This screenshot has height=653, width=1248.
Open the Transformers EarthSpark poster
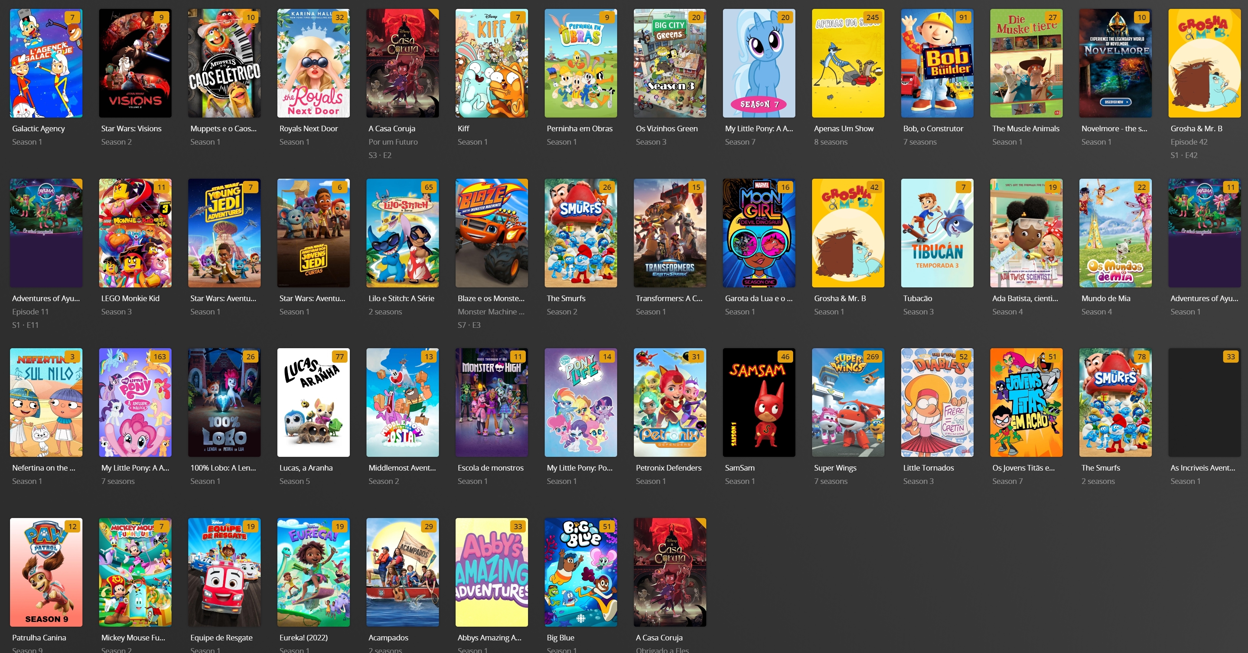tap(670, 233)
